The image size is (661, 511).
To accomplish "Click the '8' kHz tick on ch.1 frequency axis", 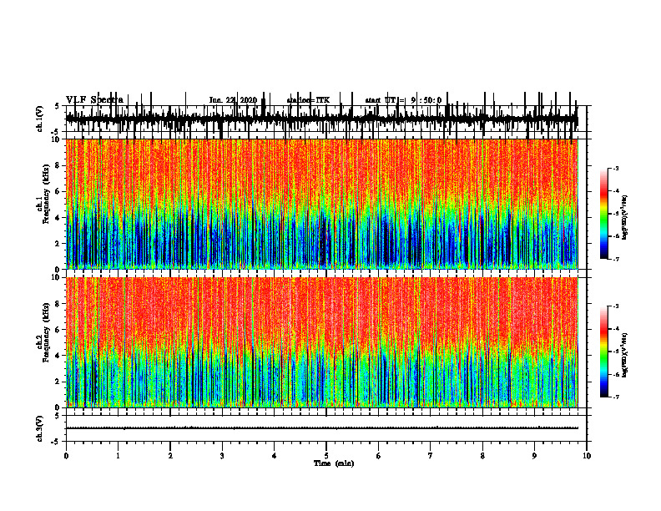I will [x=58, y=165].
